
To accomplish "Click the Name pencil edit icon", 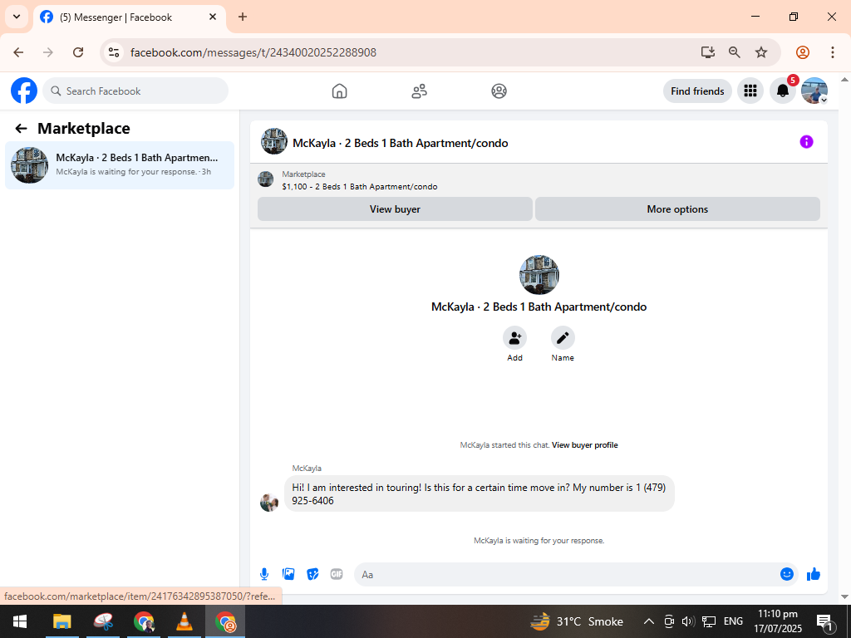I will coord(563,338).
